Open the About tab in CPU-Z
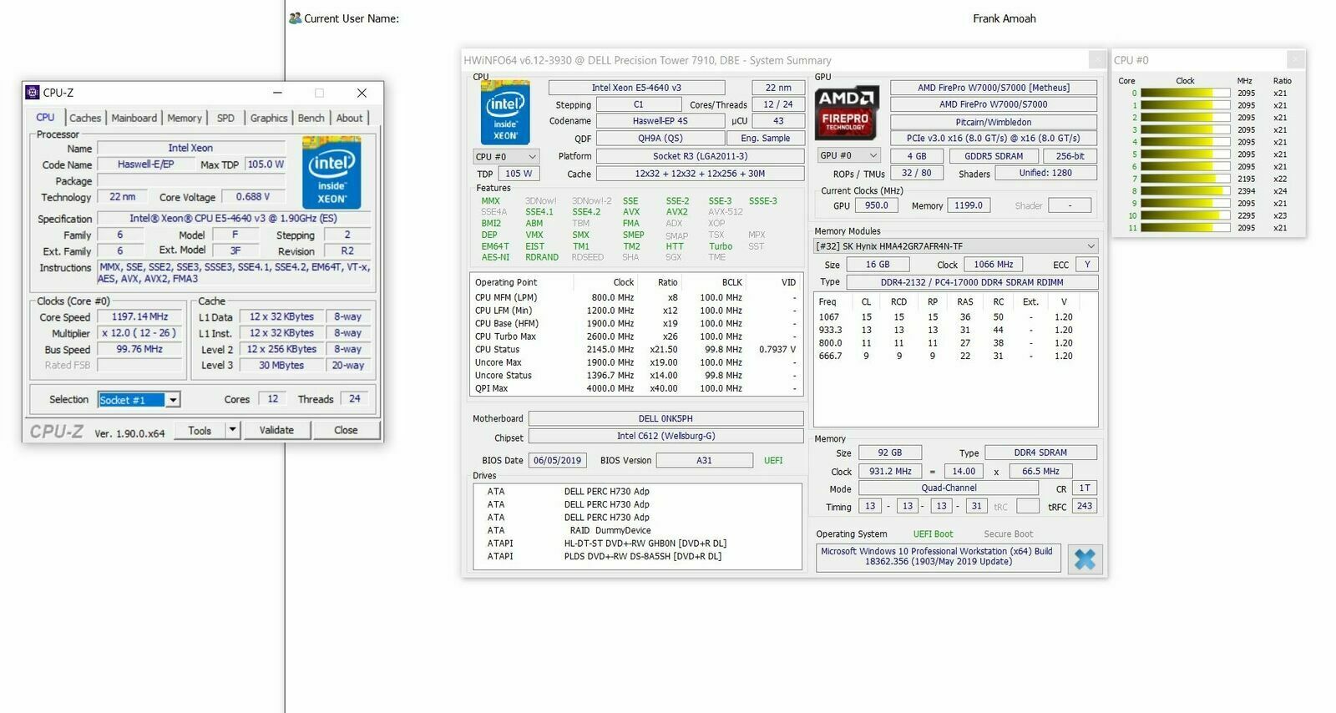The height and width of the screenshot is (713, 1336). (349, 119)
